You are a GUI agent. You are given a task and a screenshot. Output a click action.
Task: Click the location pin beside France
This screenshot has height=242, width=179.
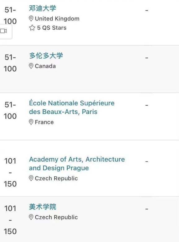click(x=31, y=122)
